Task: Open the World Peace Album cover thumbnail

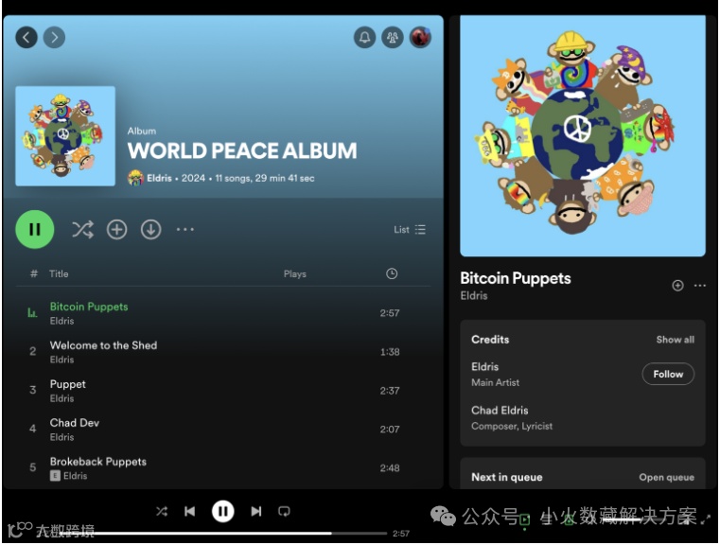Action: point(65,136)
